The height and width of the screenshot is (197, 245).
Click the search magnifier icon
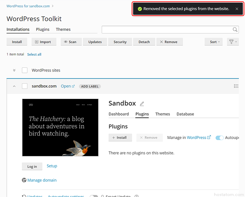coord(235,30)
